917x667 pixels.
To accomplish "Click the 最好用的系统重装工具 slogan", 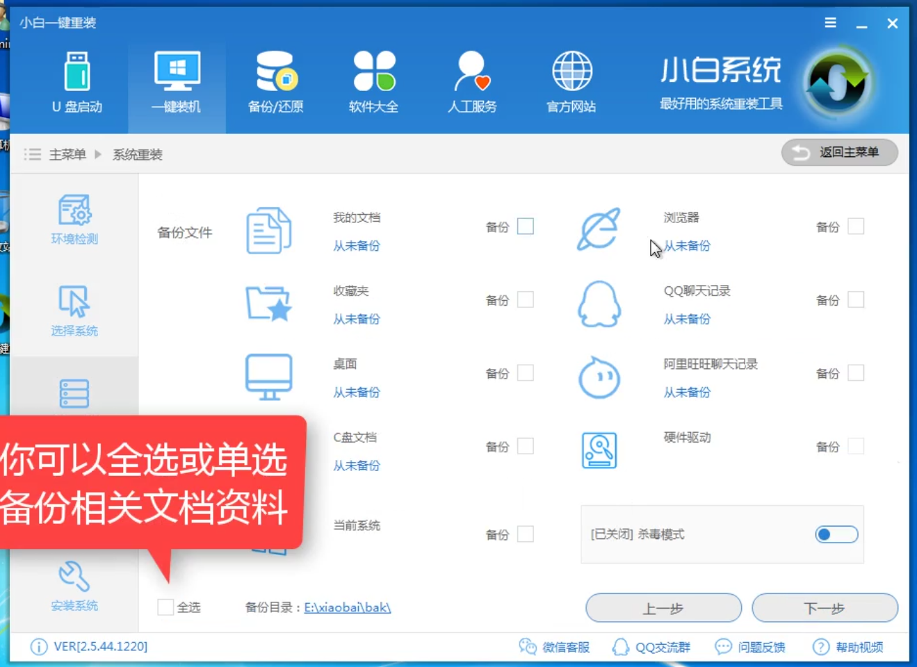I will click(721, 104).
